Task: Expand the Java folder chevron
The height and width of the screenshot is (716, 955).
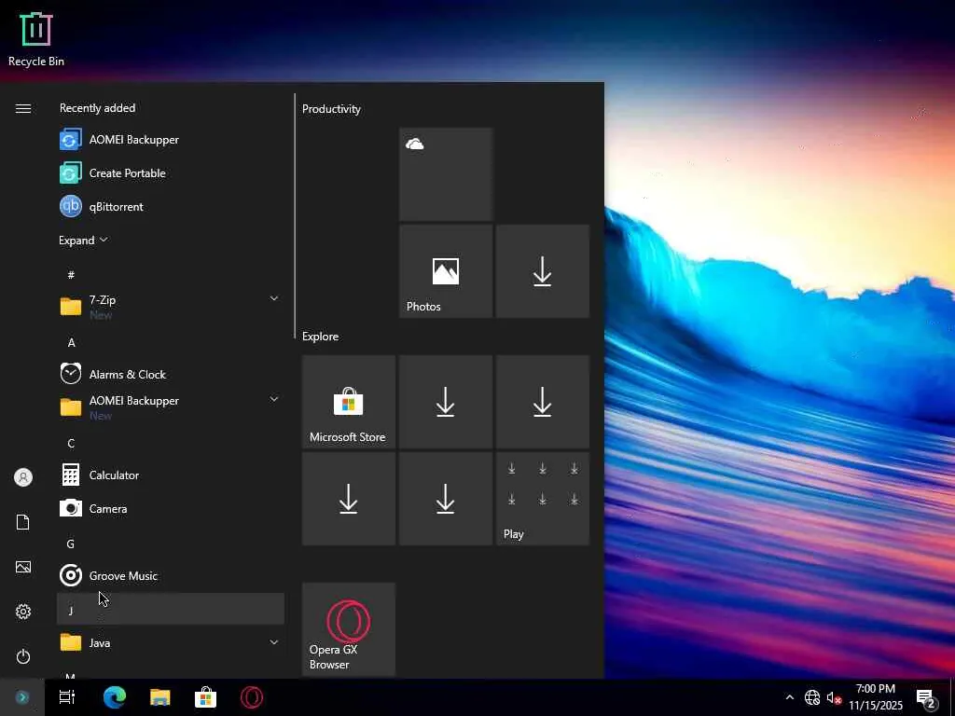Action: point(273,642)
